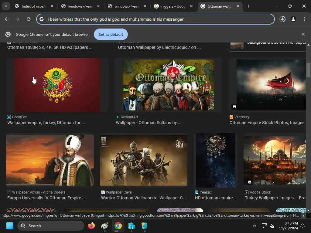Open the red Ottoman coat of arms thumbnail

(x=57, y=85)
